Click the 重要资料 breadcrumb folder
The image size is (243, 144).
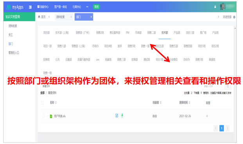(52, 93)
